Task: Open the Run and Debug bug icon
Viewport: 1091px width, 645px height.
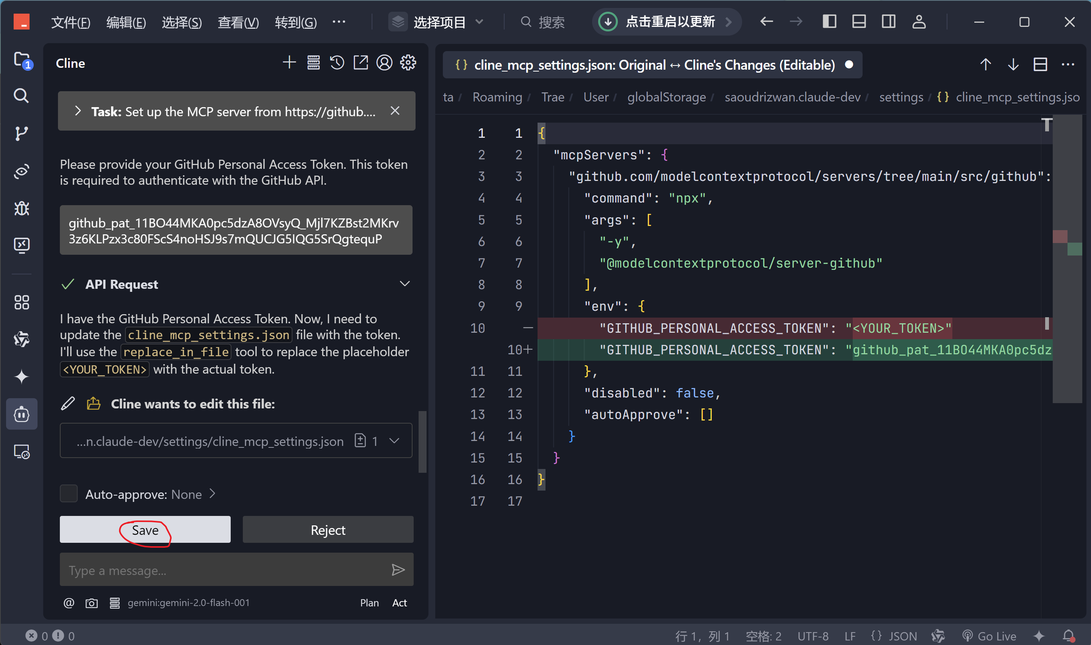Action: click(x=21, y=209)
